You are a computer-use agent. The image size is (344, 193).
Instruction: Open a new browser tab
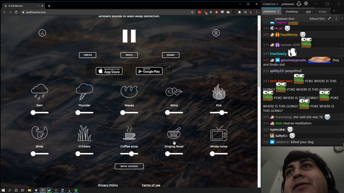point(49,6)
